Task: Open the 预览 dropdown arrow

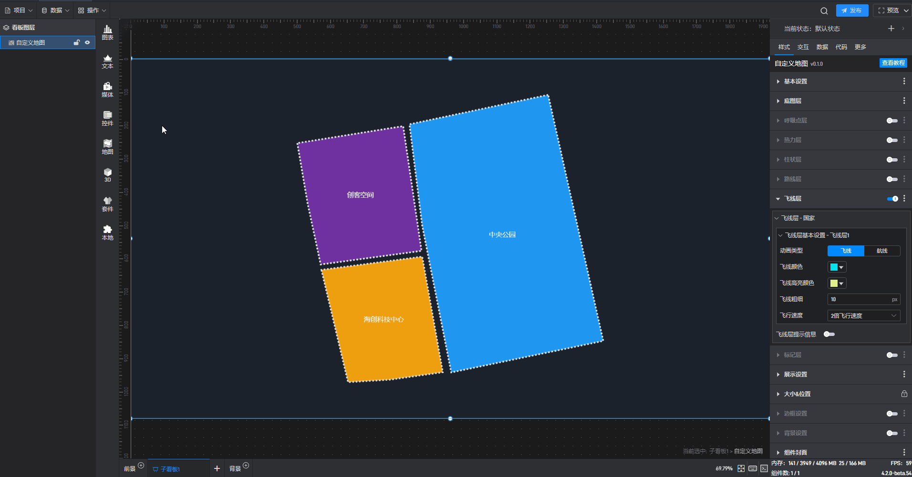Action: [x=906, y=10]
